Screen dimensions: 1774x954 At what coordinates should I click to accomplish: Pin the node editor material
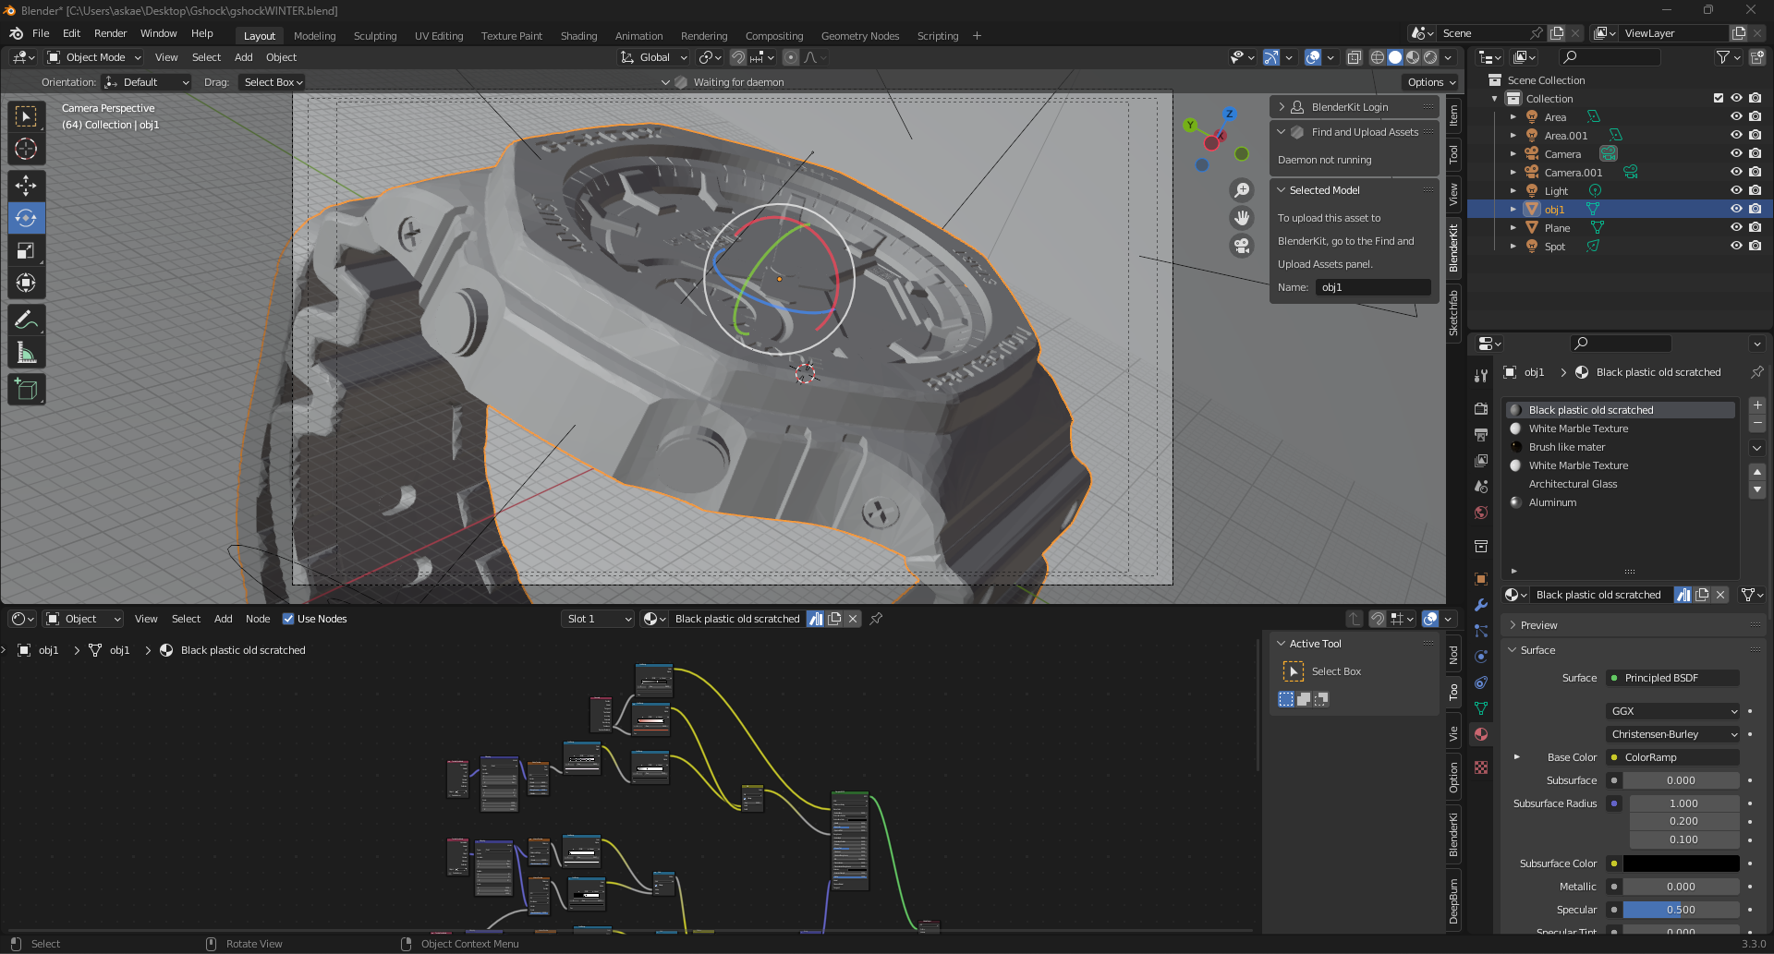876,619
